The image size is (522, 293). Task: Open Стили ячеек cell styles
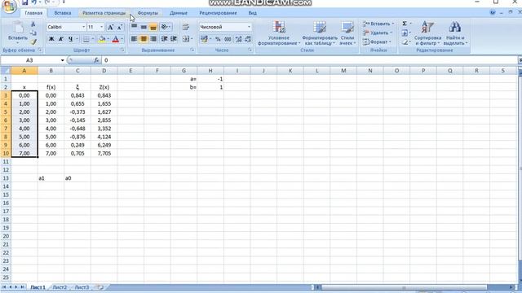[x=347, y=33]
